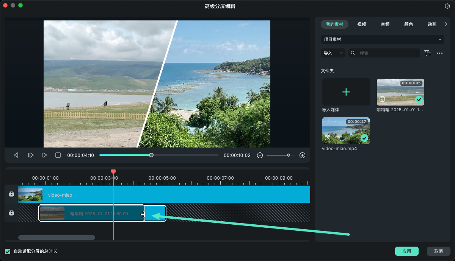Click the 00:00:01:00 ruler mark
Image resolution: width=455 pixels, height=261 pixels.
(x=45, y=178)
